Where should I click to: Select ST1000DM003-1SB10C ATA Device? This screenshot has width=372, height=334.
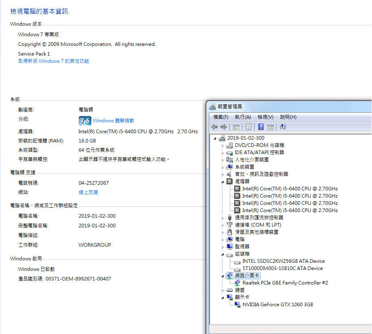tap(283, 268)
